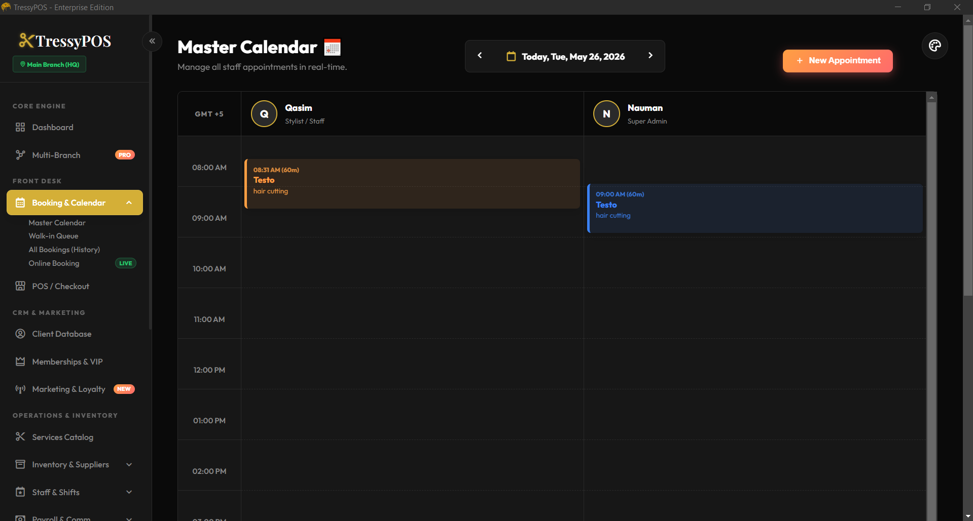Expand Staff & Shifts chevron
This screenshot has height=521, width=973.
pos(129,492)
